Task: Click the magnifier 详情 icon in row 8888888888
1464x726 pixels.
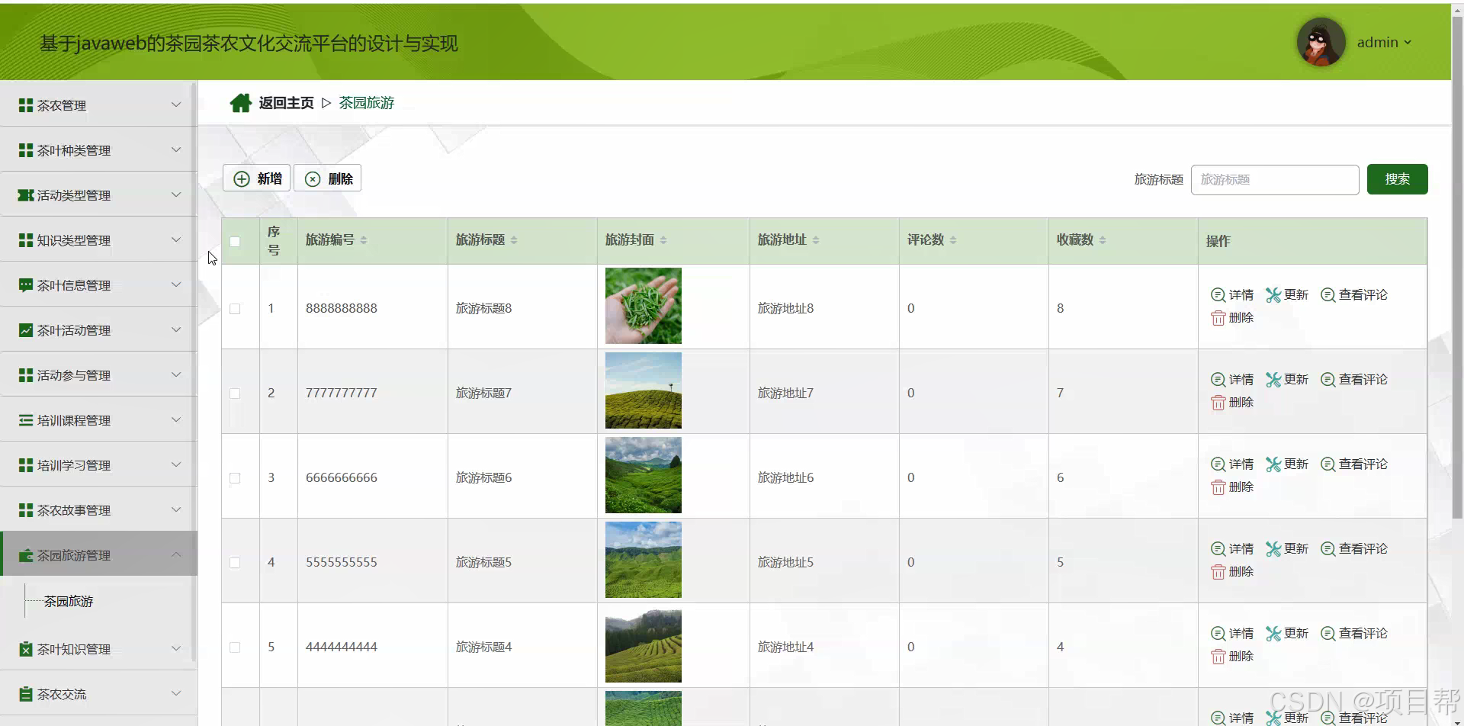Action: [x=1218, y=295]
